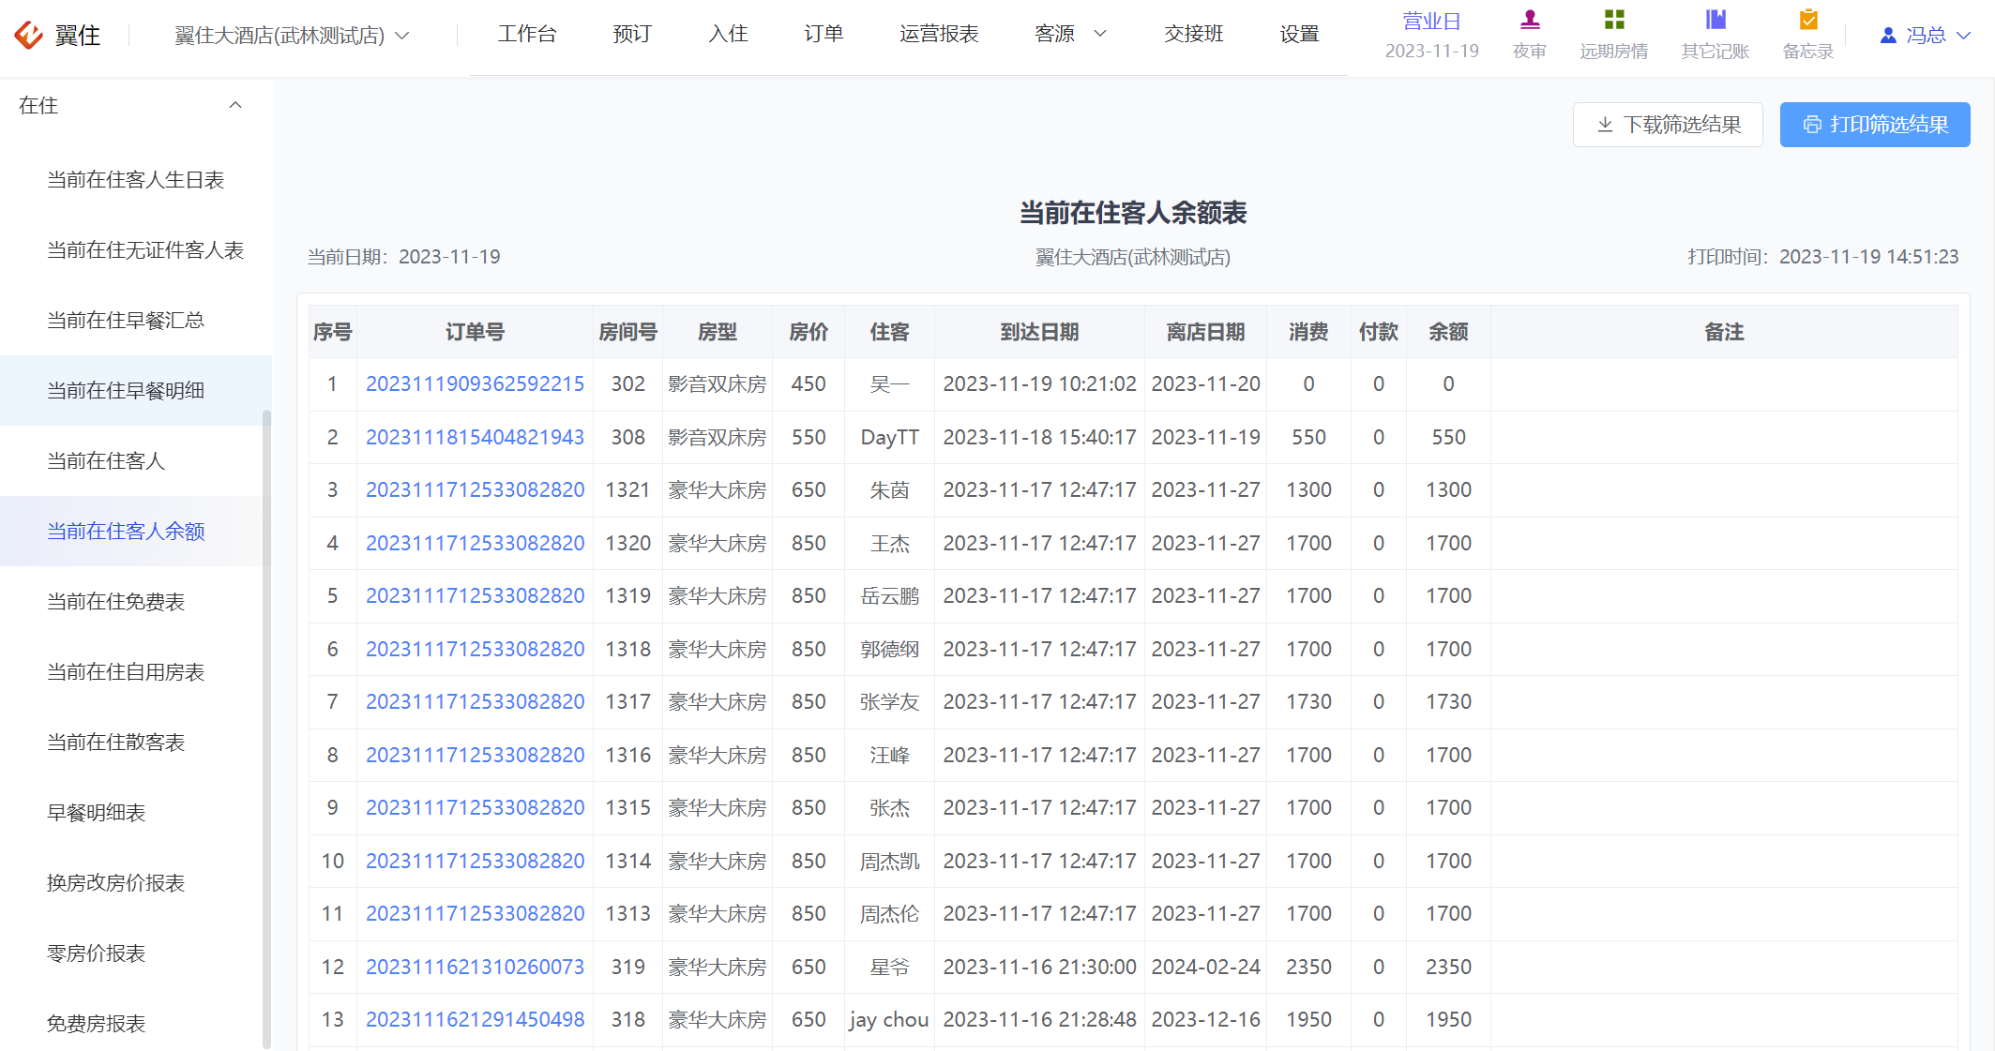Open order link for guest 郭德纲
This screenshot has width=1995, height=1051.
475,650
